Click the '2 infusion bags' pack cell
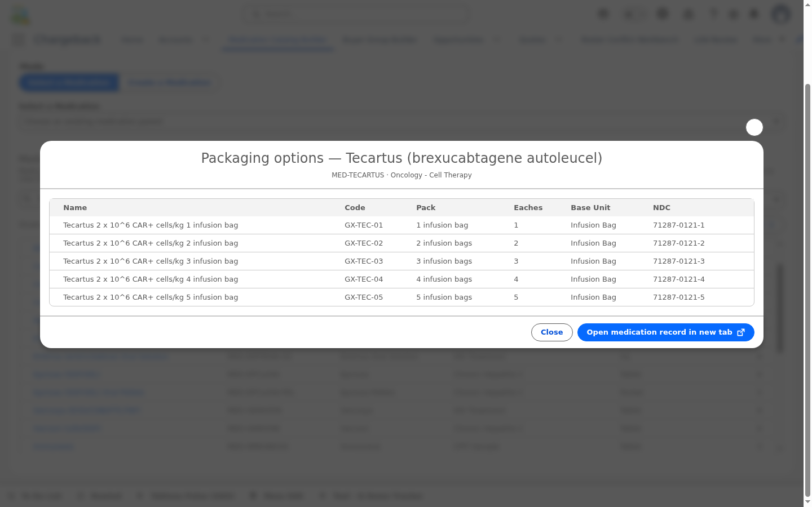Screen dimensions: 812x507 click(x=444, y=243)
